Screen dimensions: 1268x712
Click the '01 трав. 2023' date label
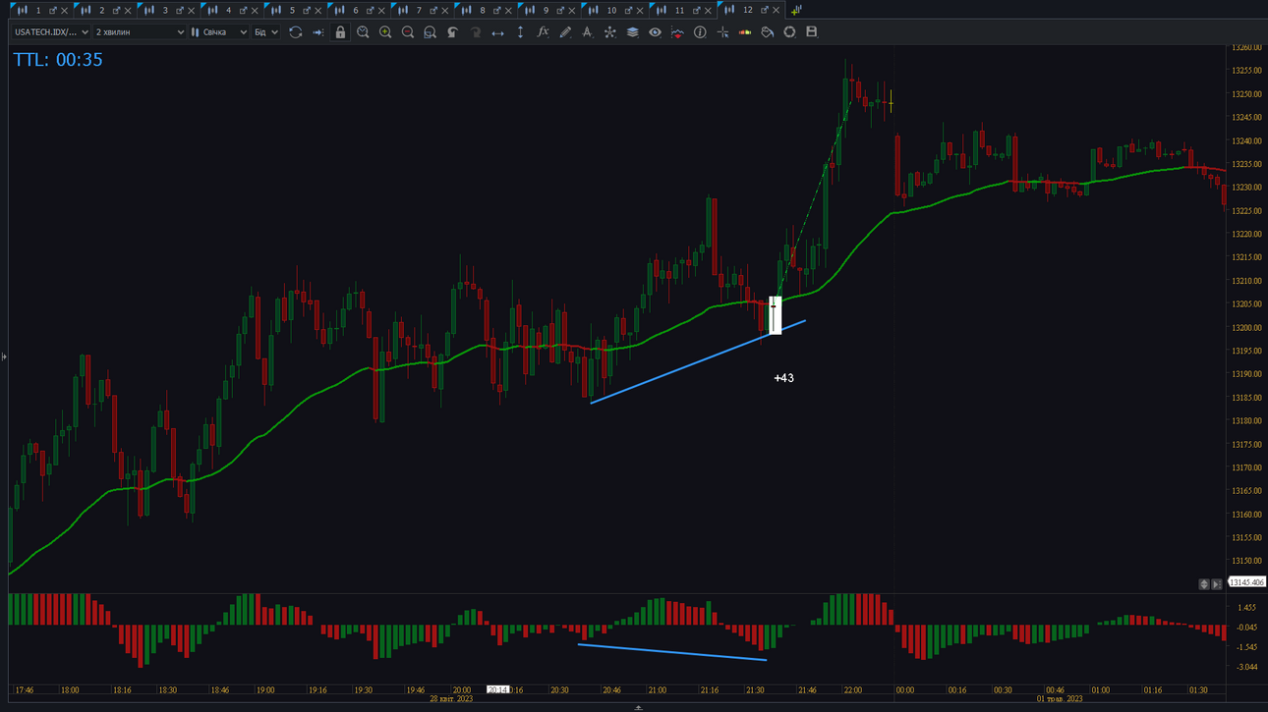(1060, 699)
